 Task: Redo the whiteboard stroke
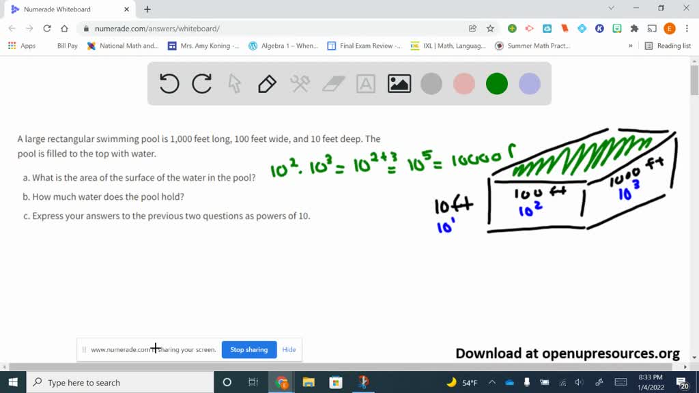202,83
